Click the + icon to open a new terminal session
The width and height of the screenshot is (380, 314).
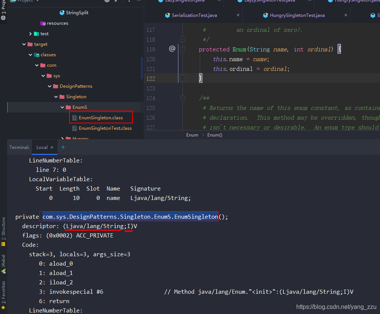point(63,147)
